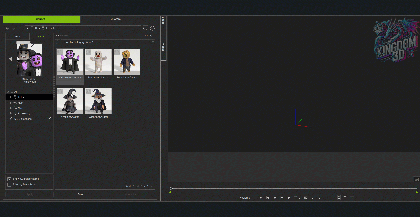The height and width of the screenshot is (217, 420).
Task: Expand the Hair tree node
Action: (x=11, y=103)
